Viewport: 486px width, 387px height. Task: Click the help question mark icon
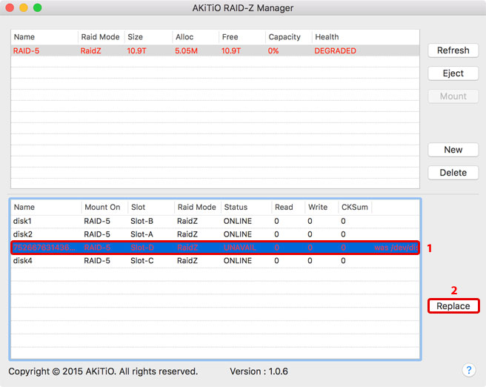(x=468, y=370)
